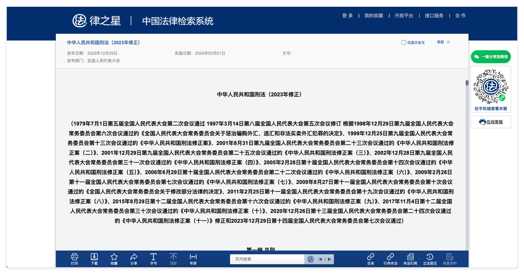Open the 字号 font size tool
This screenshot has height=274, width=524.
[153, 257]
